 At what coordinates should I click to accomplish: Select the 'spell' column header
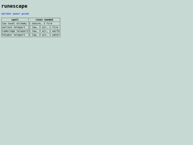pos(15,20)
